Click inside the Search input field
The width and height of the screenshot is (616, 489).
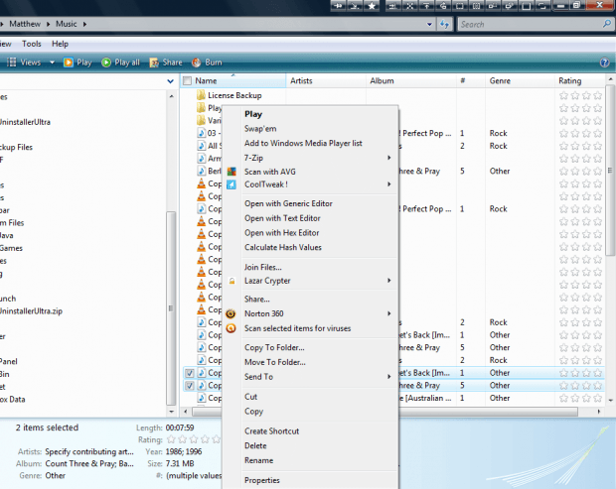click(x=531, y=25)
